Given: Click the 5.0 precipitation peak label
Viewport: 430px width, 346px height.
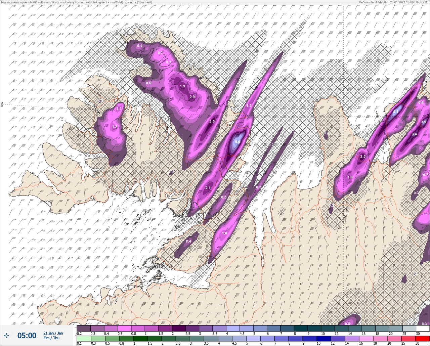Looking at the screenshot, I should pos(237,142).
